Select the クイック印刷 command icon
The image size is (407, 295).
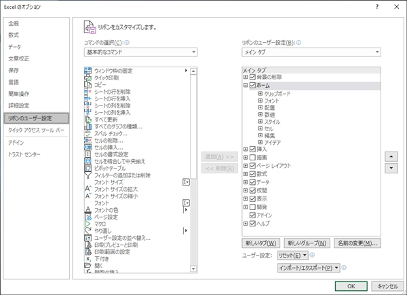(88, 77)
